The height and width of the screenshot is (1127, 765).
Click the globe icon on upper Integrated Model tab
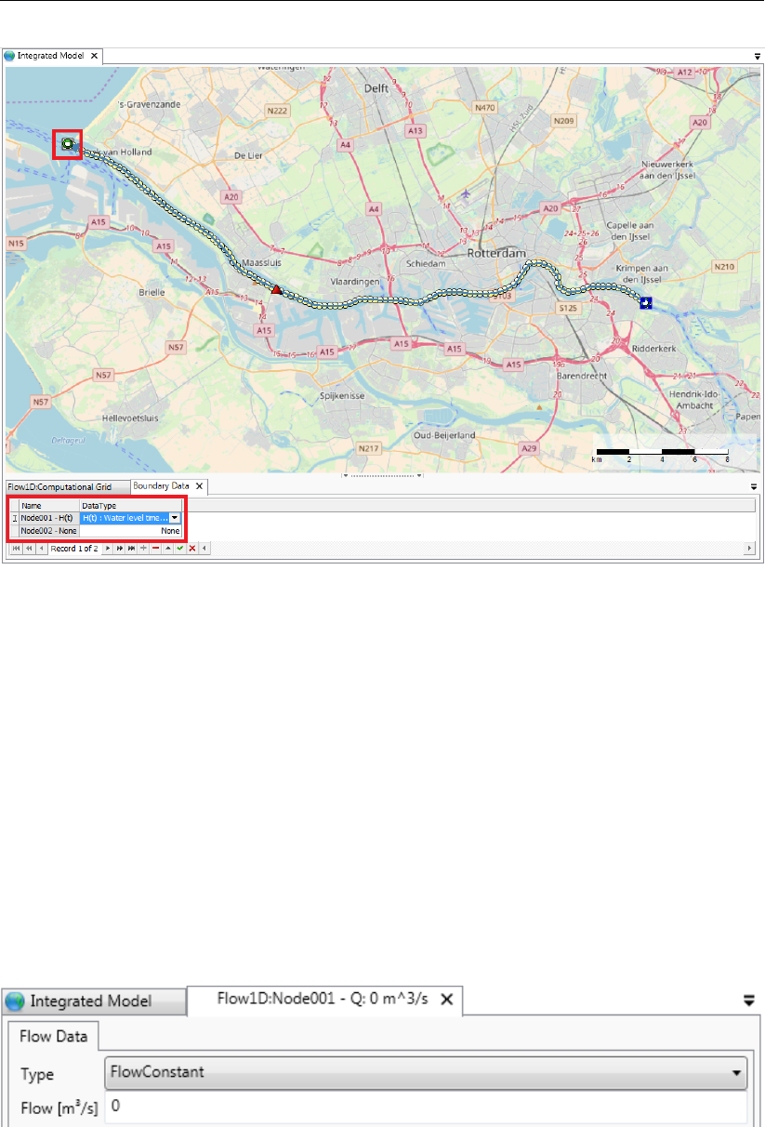tap(11, 56)
